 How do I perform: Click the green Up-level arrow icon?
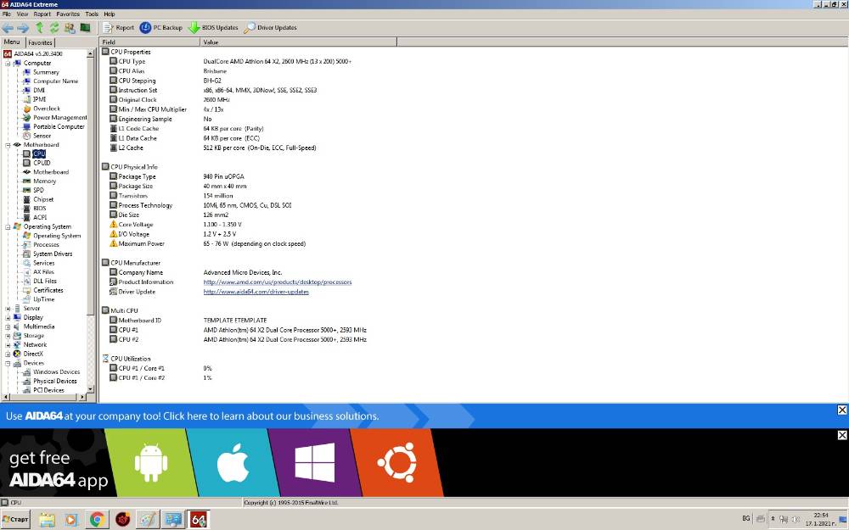tap(39, 28)
